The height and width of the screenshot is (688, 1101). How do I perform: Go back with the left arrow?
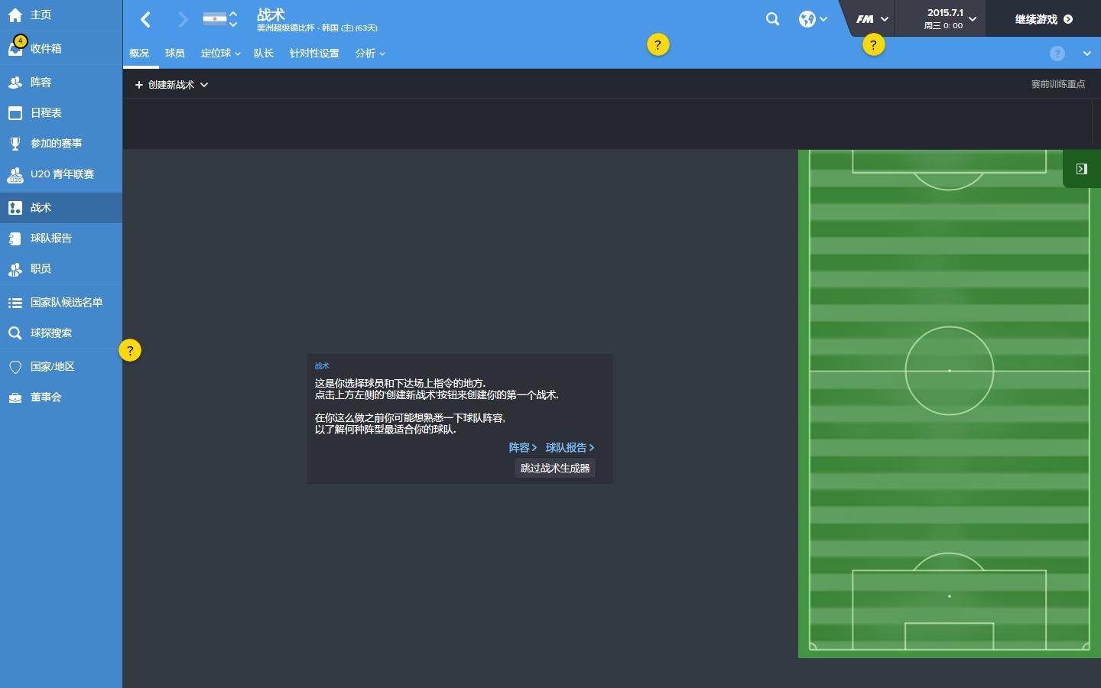(146, 19)
